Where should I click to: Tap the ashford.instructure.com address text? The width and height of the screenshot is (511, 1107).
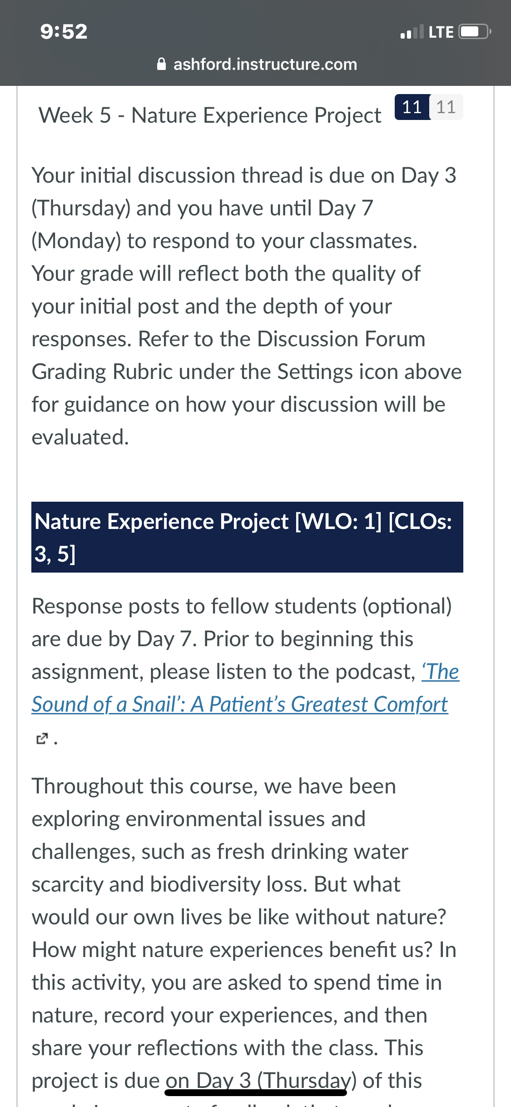point(265,64)
